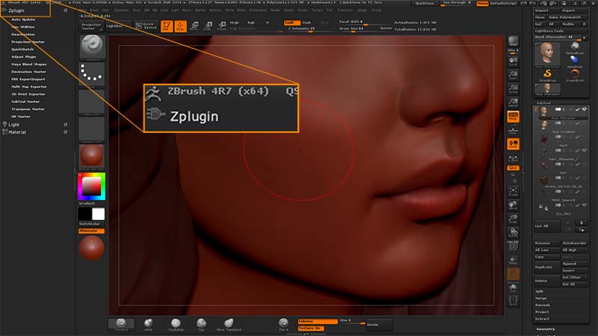
Task: Expand the FBX ExportImport sub-palette
Action: 28,79
